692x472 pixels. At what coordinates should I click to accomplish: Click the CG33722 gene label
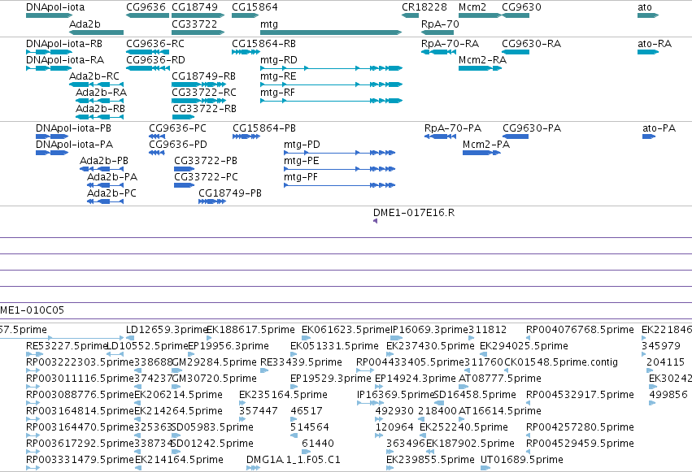tap(194, 24)
